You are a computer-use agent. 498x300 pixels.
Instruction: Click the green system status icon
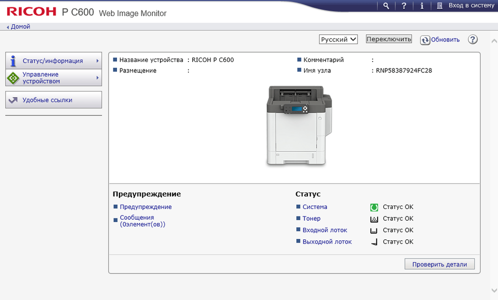tap(373, 207)
